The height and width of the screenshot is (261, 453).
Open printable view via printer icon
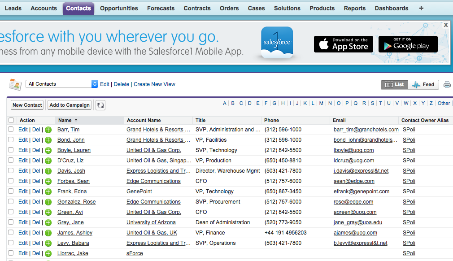[x=447, y=85]
